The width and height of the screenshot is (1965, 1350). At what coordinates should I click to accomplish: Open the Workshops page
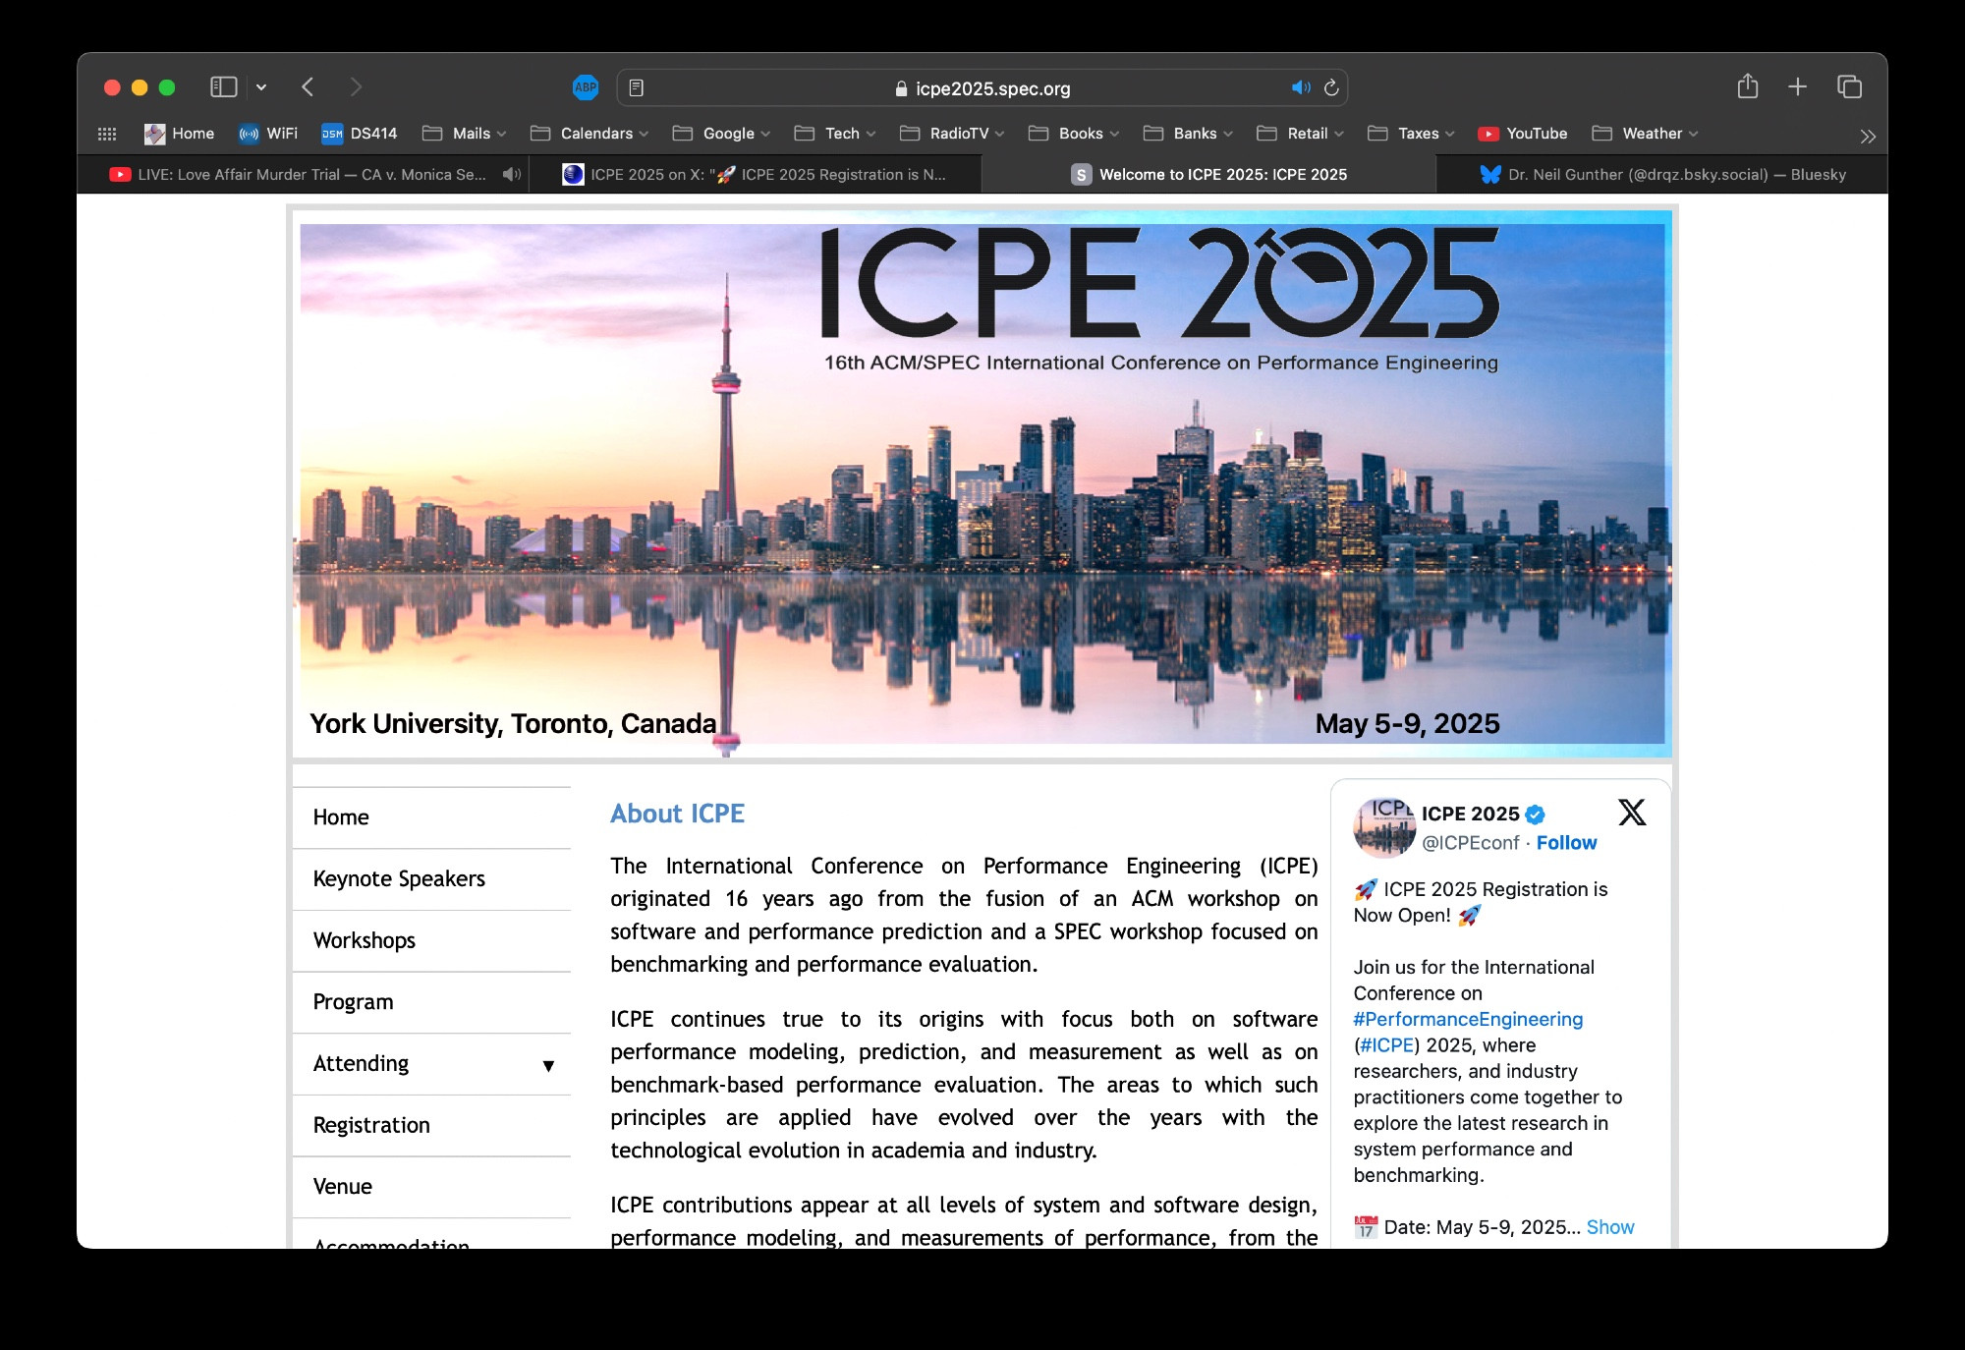pyautogui.click(x=431, y=941)
